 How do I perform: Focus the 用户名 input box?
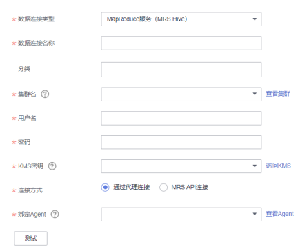tap(181, 118)
